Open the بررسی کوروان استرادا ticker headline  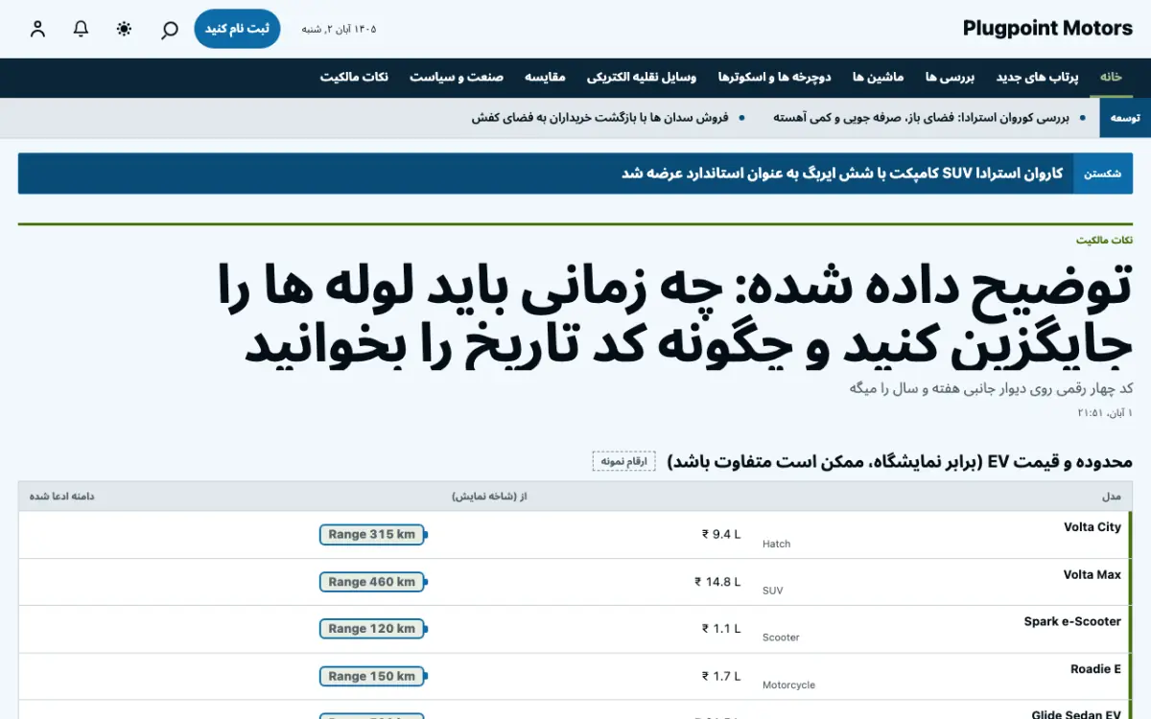(921, 118)
